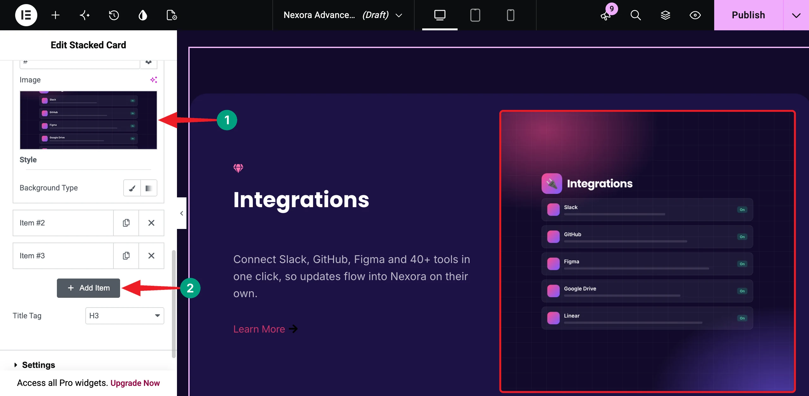Open the Elementor AI sparkle tool
Viewport: 809px width, 396px height.
[84, 15]
